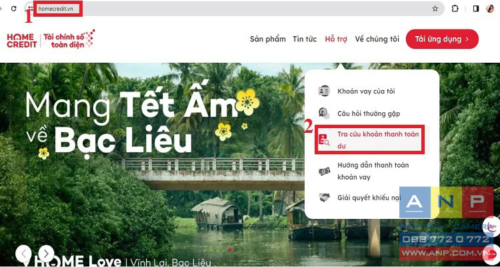Viewport: 500px width, 267px height.
Task: Click the money icon for 'Hướng dẫn thanh toán'
Action: coord(324,171)
